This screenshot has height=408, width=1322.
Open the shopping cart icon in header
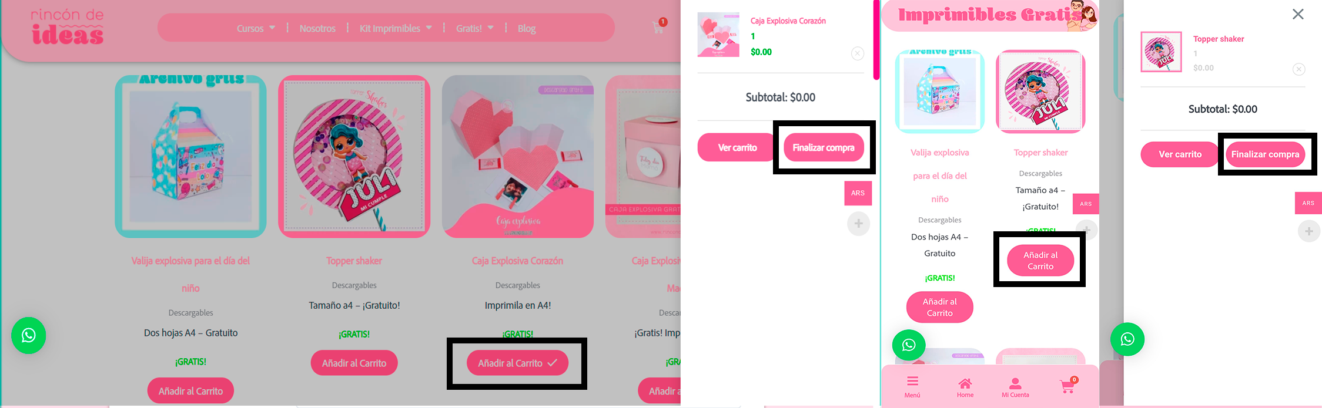coord(658,26)
